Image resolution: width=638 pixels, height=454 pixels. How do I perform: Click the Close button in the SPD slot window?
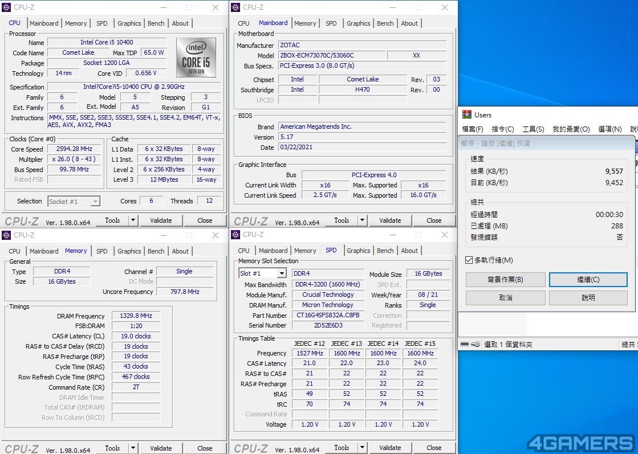[434, 448]
